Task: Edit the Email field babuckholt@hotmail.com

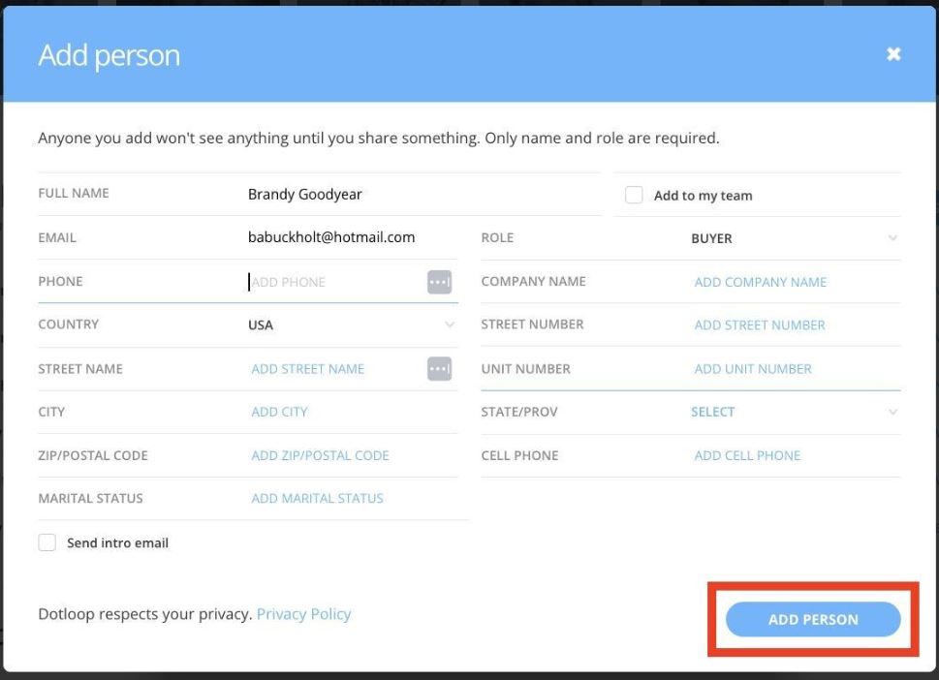Action: [352, 237]
